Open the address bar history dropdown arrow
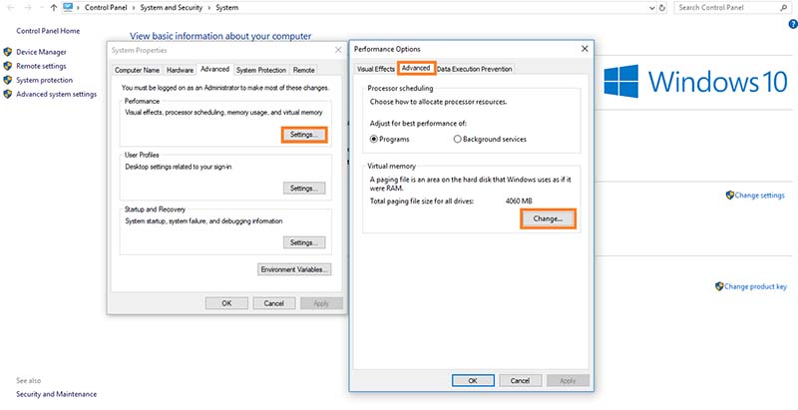This screenshot has height=410, width=798. click(652, 8)
